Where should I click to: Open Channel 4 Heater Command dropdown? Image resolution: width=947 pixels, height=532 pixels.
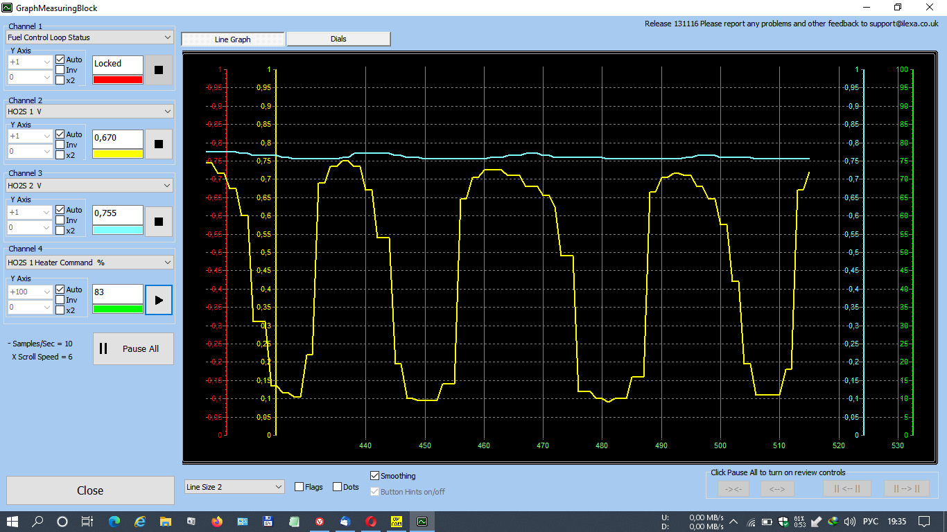pyautogui.click(x=89, y=263)
